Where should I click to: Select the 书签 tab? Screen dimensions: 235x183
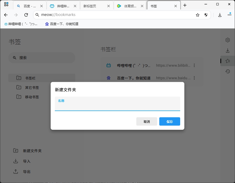(164, 6)
